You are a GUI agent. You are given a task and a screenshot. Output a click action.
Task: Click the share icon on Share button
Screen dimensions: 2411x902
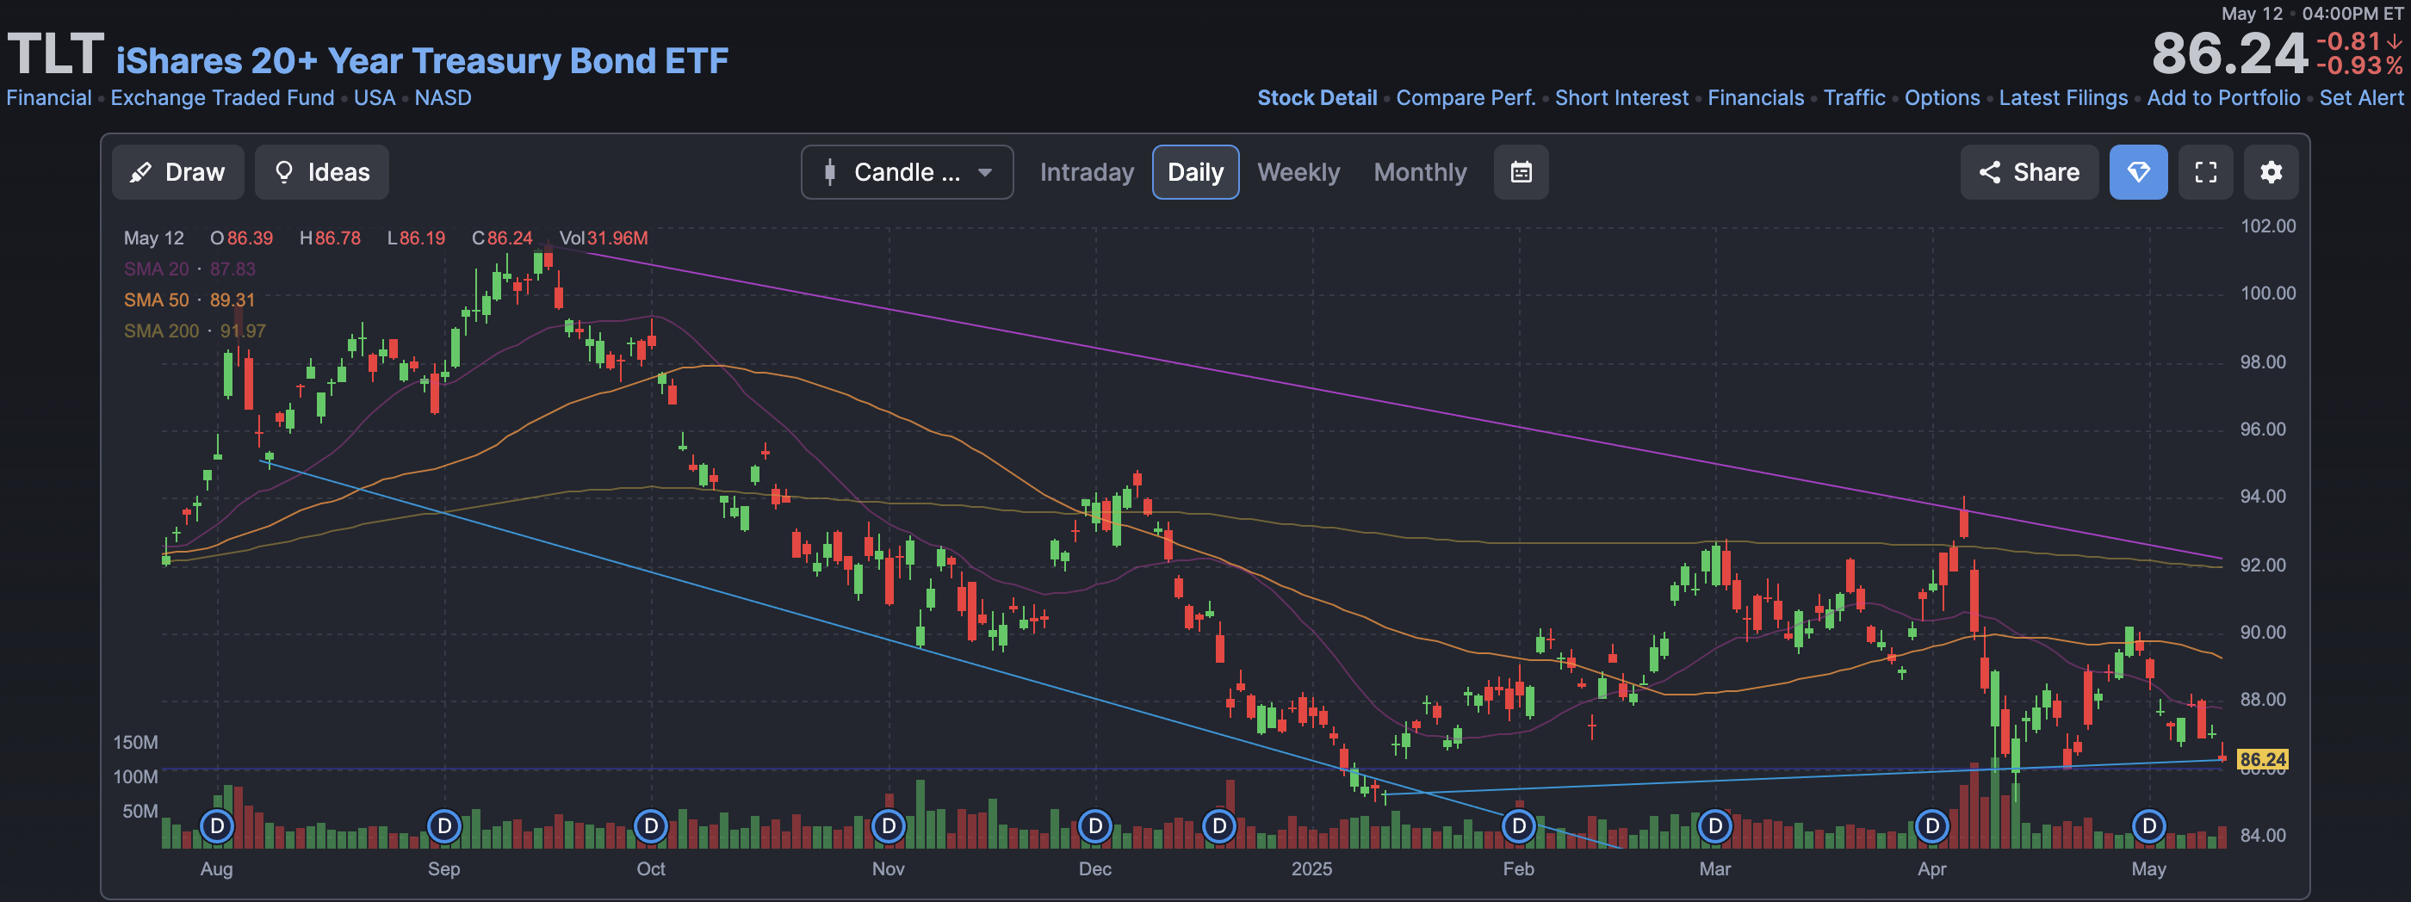[x=1990, y=172]
